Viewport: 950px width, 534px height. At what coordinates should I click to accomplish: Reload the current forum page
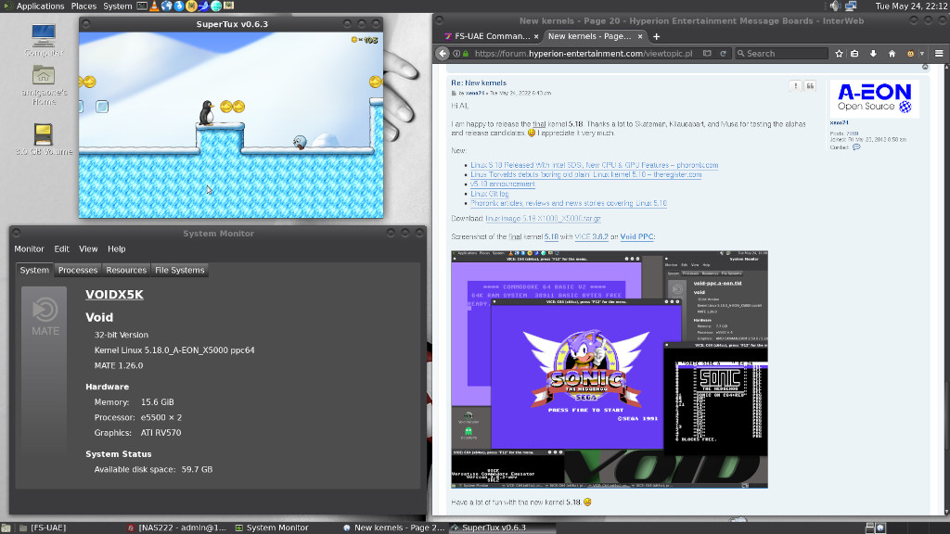[723, 53]
